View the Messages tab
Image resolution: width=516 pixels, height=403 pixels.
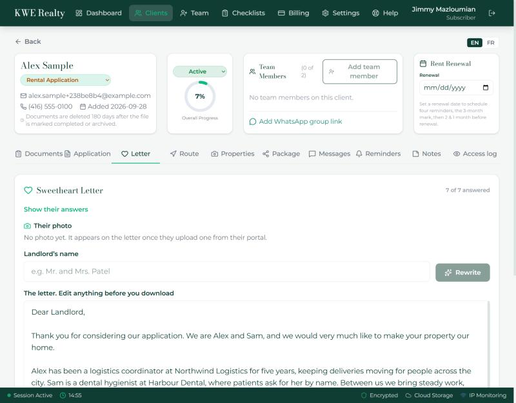330,154
